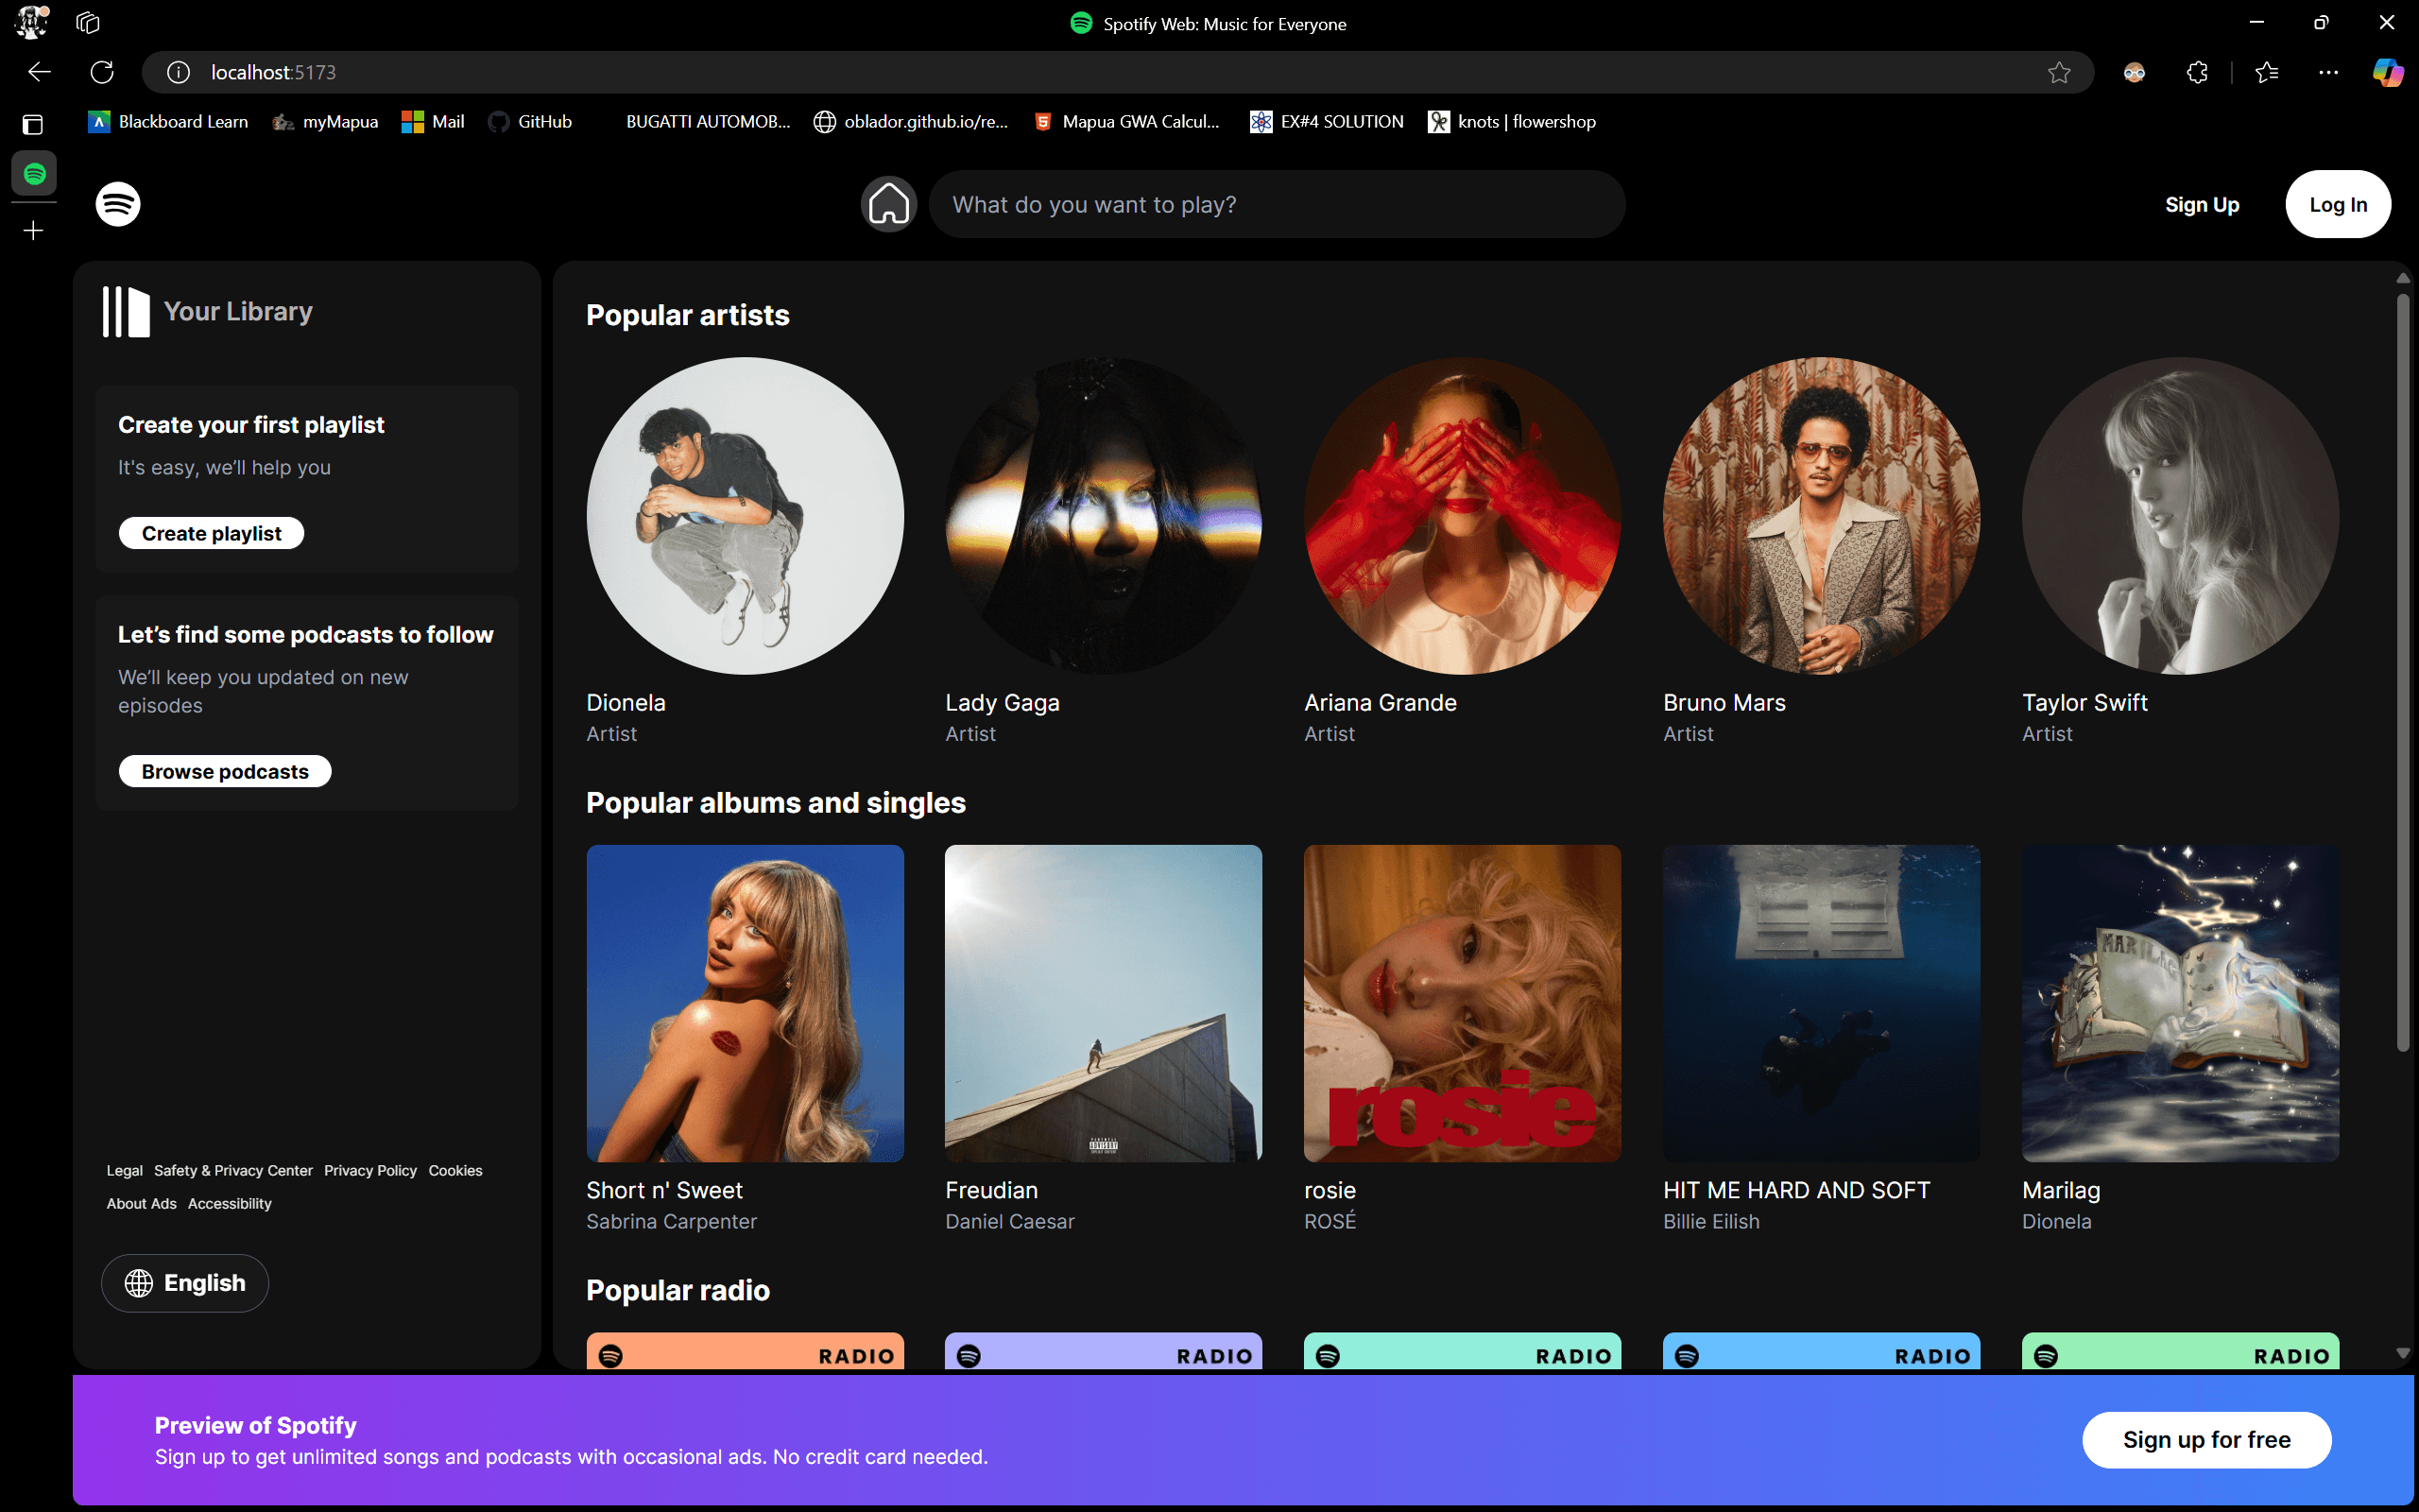Add page to favorites star icon
This screenshot has width=2419, height=1512.
click(2059, 72)
